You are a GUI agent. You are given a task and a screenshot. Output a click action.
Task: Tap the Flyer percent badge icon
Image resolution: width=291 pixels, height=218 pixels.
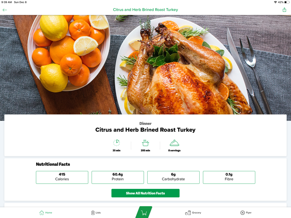click(x=242, y=213)
